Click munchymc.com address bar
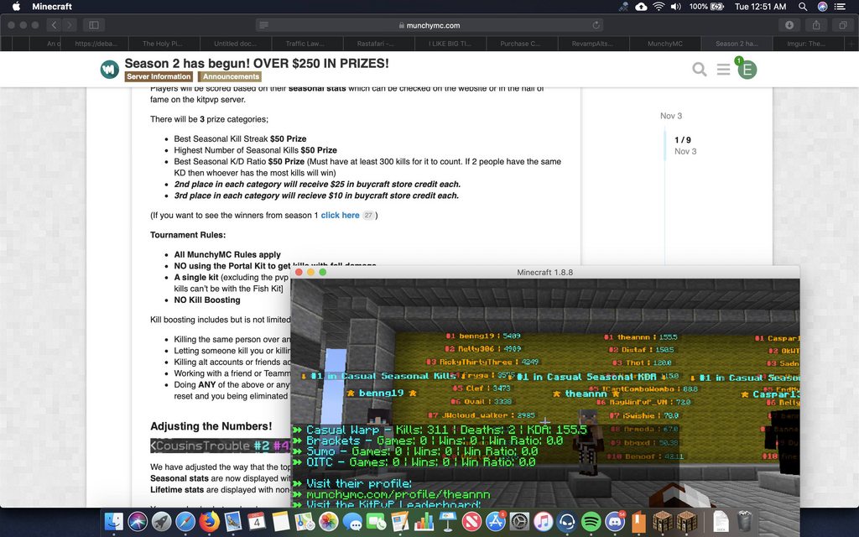 pyautogui.click(x=429, y=24)
